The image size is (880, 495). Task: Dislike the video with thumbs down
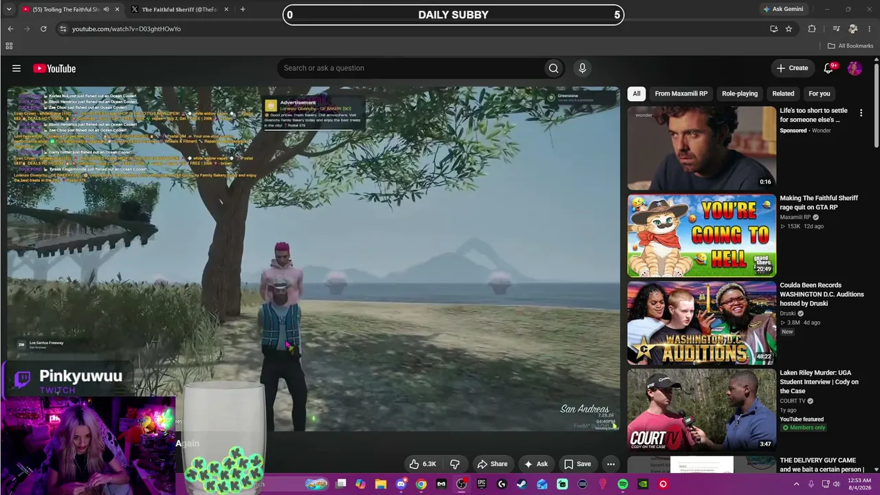(x=454, y=464)
